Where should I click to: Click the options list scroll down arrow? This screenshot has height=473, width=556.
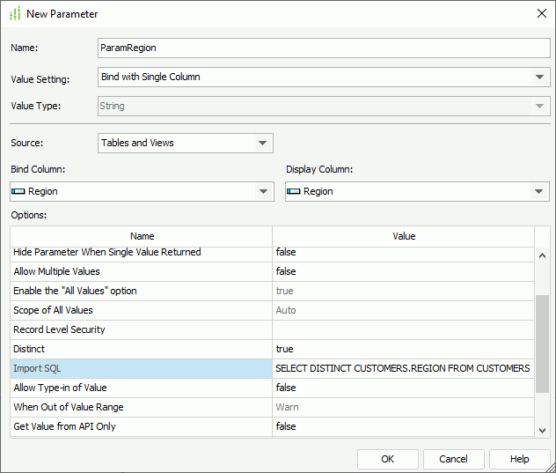(x=542, y=429)
